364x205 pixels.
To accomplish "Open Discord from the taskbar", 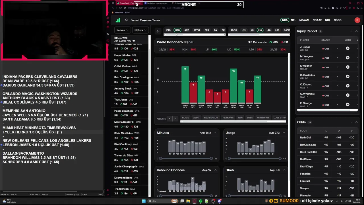I will click(220, 201).
